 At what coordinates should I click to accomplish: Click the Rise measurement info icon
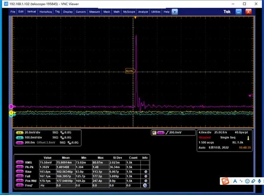click(145, 171)
